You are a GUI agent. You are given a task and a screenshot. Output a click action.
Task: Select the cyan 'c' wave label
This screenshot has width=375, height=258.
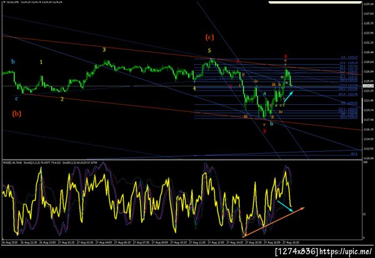pyautogui.click(x=16, y=99)
